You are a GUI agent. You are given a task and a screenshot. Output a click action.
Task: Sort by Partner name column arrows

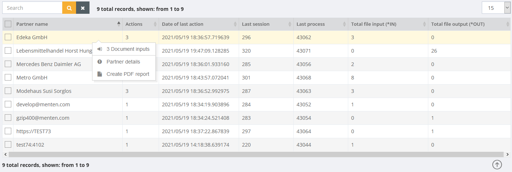click(119, 24)
